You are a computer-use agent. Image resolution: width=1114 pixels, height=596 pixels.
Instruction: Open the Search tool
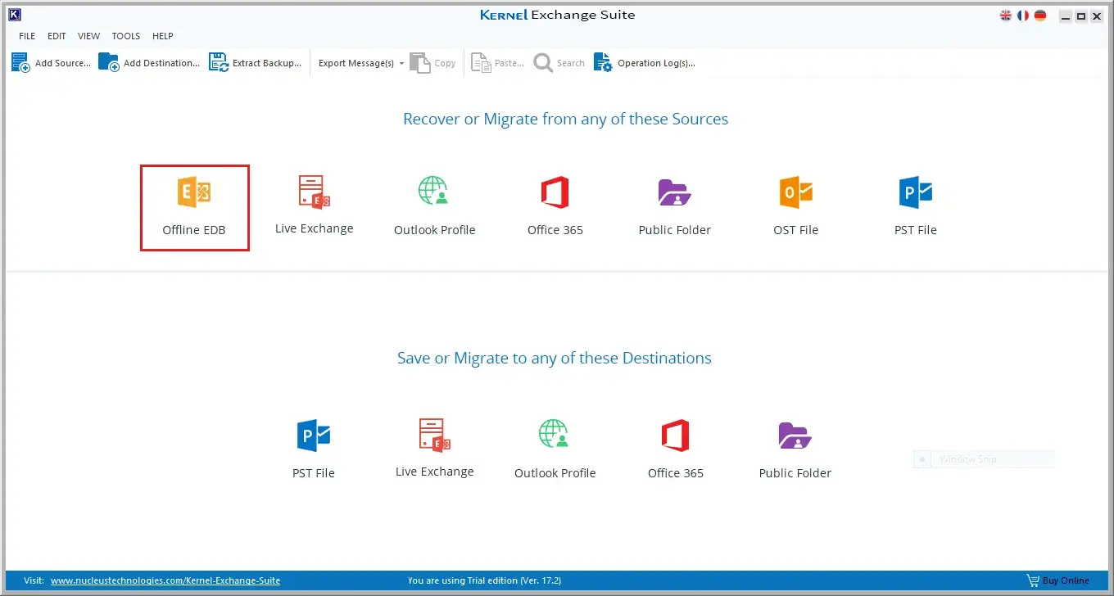pos(559,63)
